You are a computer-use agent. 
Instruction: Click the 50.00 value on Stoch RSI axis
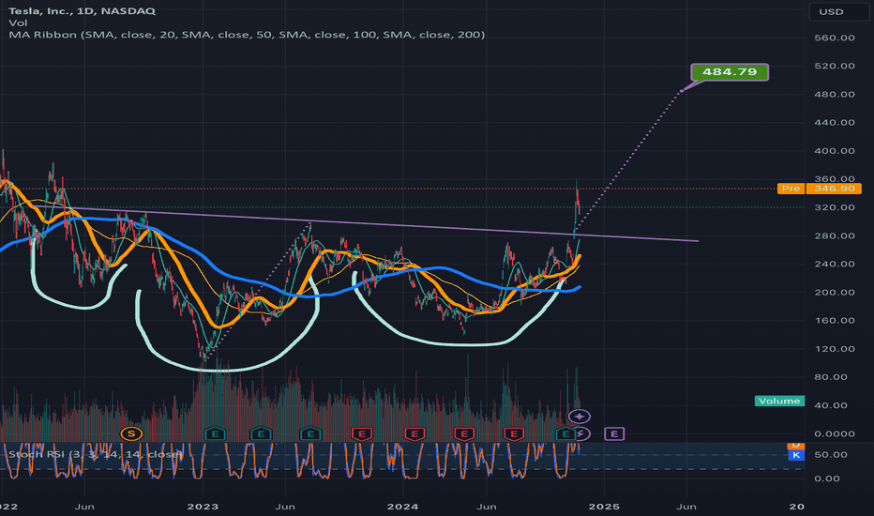click(831, 455)
